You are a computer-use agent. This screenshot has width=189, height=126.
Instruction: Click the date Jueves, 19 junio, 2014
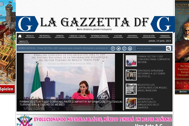point(160,41)
